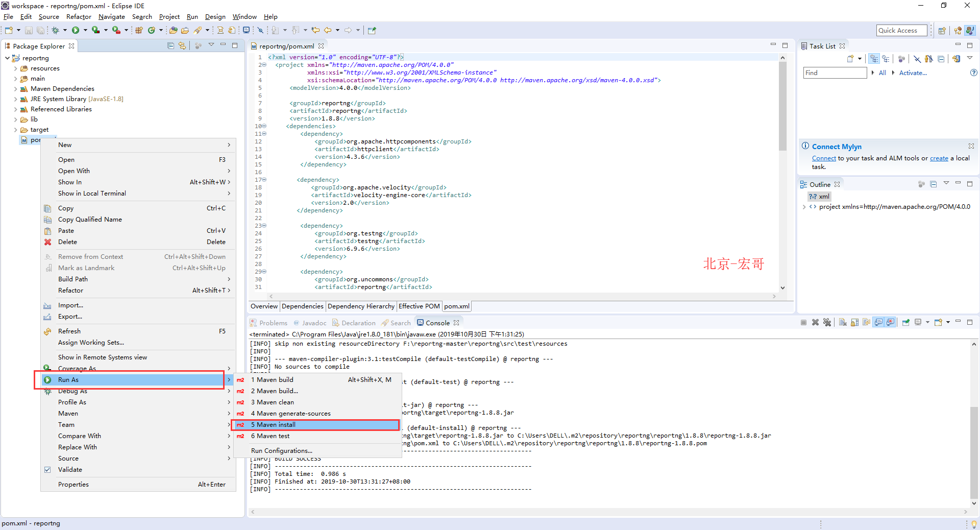Expand the project xmlns node in the Outline
Viewport: 980px width, 530px height.
coord(804,207)
